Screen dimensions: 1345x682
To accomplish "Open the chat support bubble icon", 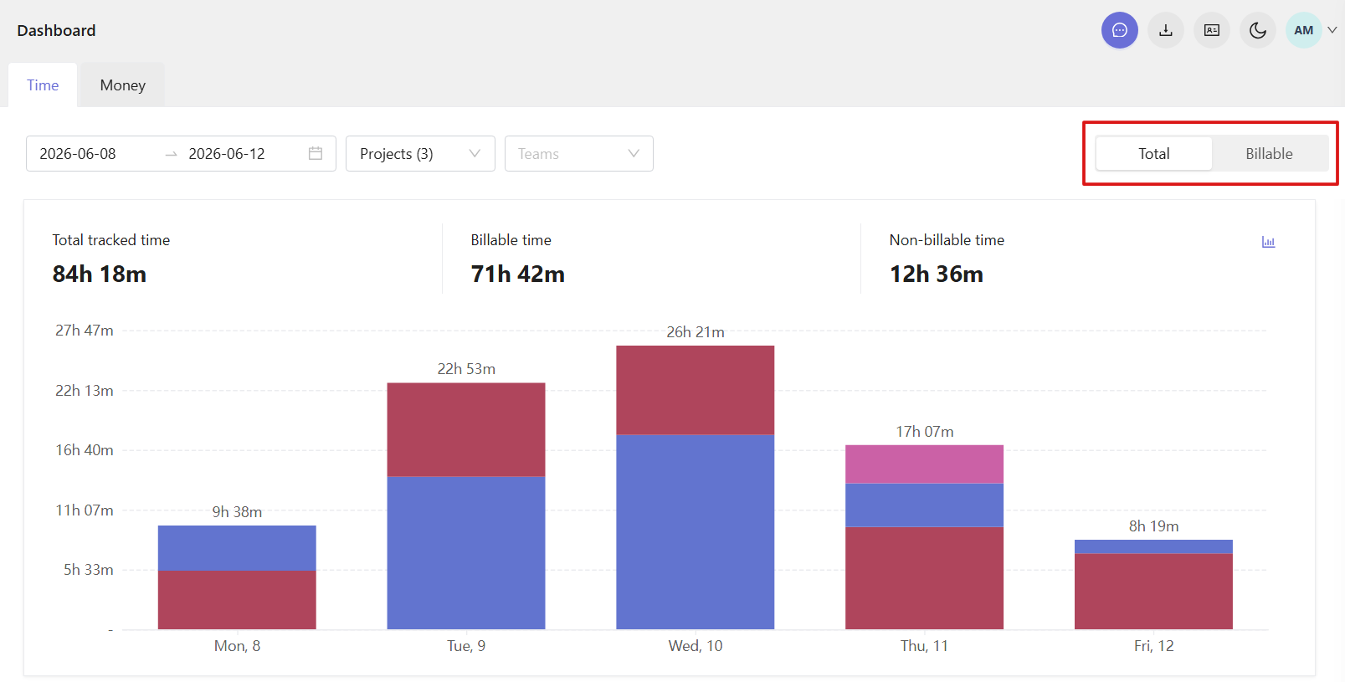I will click(1119, 30).
